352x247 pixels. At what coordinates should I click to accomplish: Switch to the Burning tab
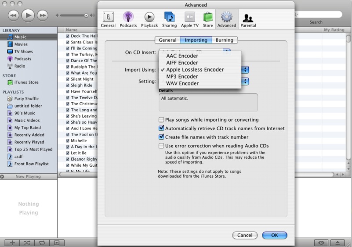click(x=224, y=40)
